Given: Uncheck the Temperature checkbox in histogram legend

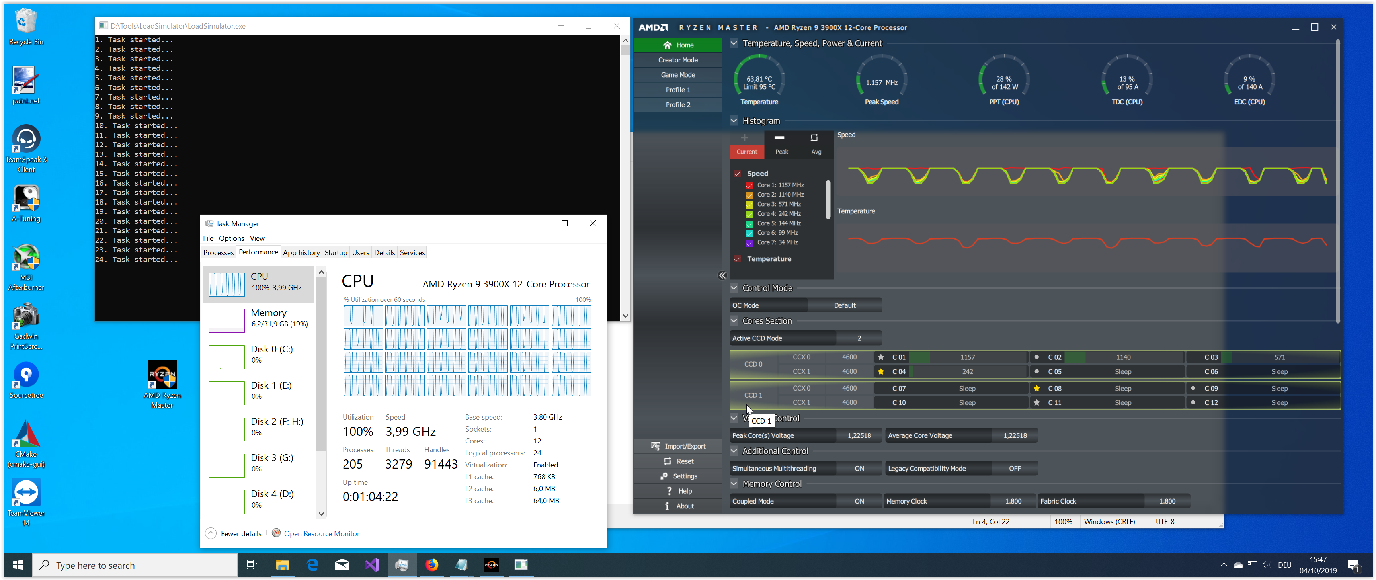Looking at the screenshot, I should 738,259.
